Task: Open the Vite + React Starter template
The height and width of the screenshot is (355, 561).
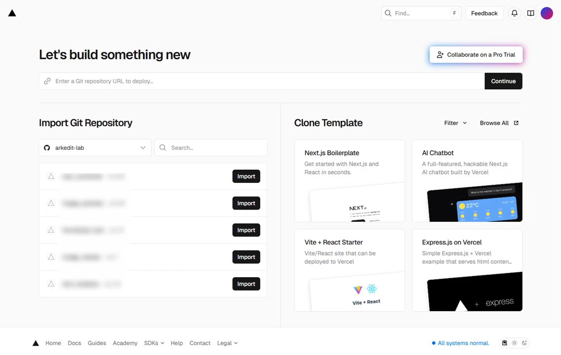Action: click(349, 270)
